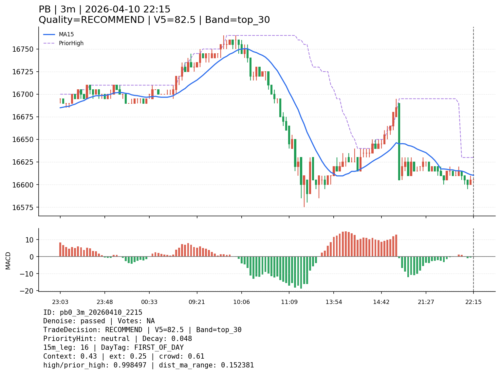Click the 13:54 time axis label
Screen dimensions: 500x374
click(334, 302)
